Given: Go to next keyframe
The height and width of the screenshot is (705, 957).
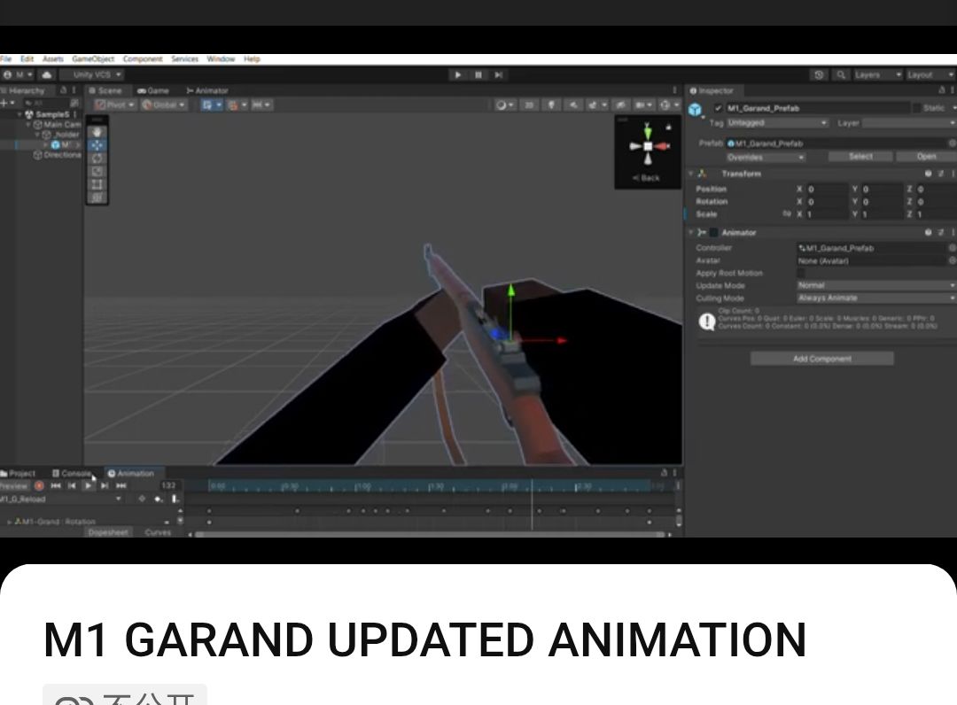Looking at the screenshot, I should [x=105, y=486].
